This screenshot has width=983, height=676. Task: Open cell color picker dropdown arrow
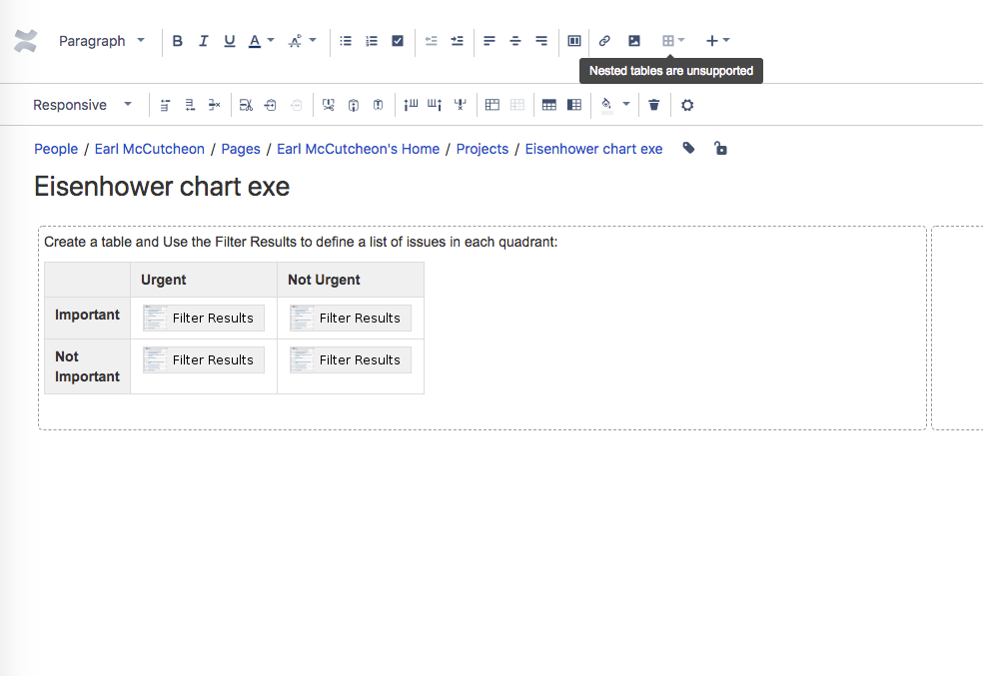coord(625,104)
